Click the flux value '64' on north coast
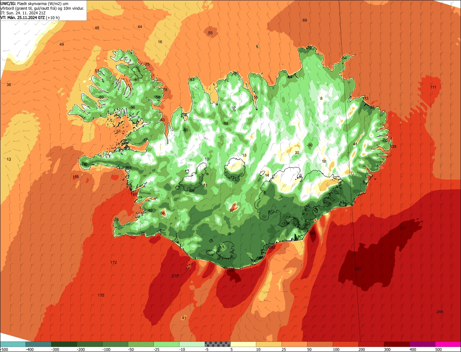The height and width of the screenshot is (352, 461). (x=290, y=77)
